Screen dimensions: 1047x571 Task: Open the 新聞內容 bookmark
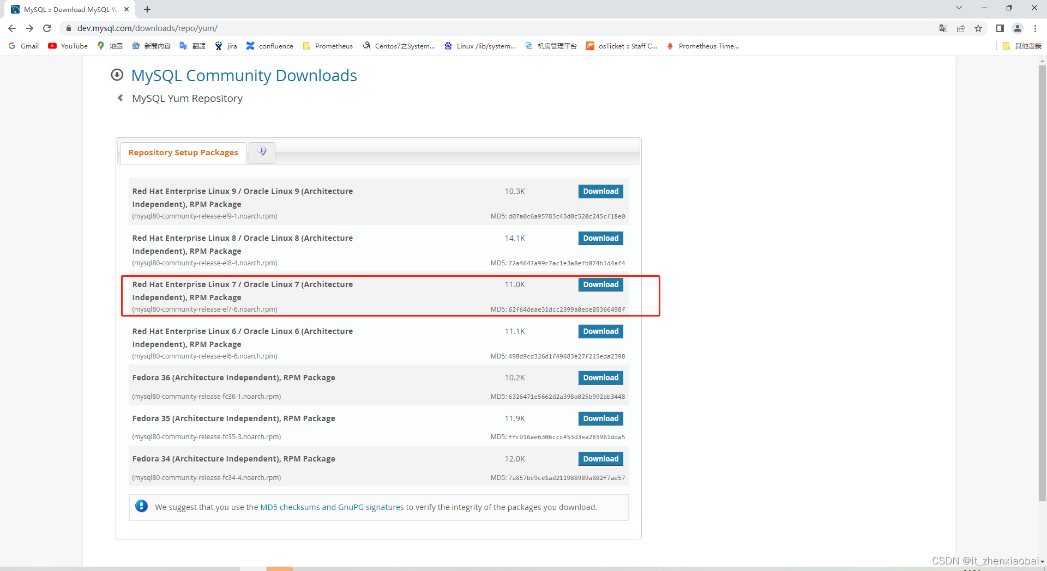(152, 46)
